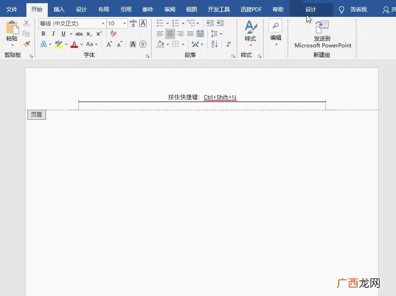Open line spacing options

click(x=214, y=34)
